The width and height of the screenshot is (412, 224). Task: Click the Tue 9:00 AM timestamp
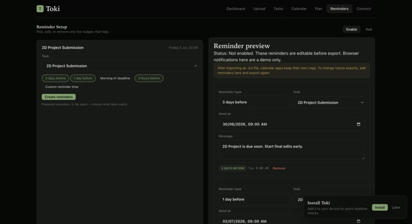point(259,168)
